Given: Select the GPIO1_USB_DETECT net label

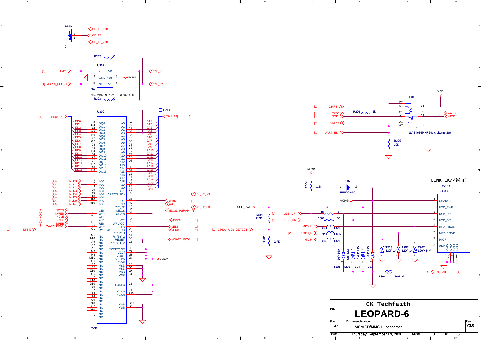Looking at the screenshot, I should point(233,230).
